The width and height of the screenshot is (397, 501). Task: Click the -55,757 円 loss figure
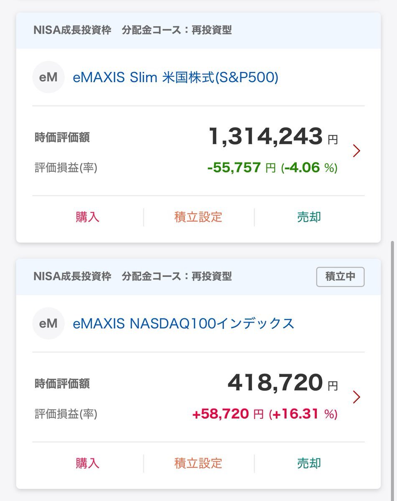tap(241, 168)
